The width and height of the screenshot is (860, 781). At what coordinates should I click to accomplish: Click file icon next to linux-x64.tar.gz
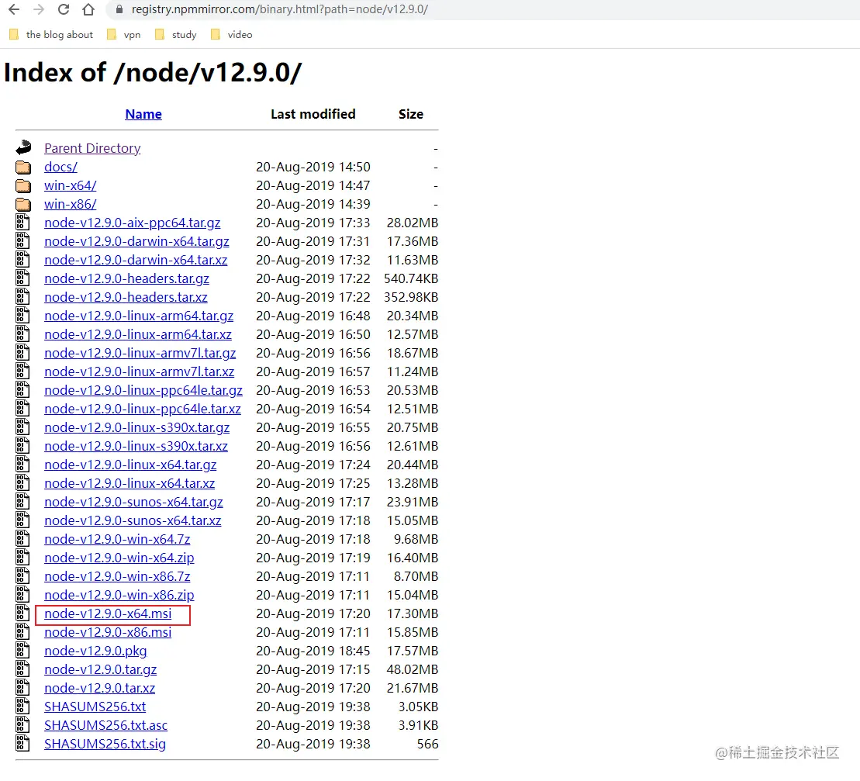click(x=22, y=465)
